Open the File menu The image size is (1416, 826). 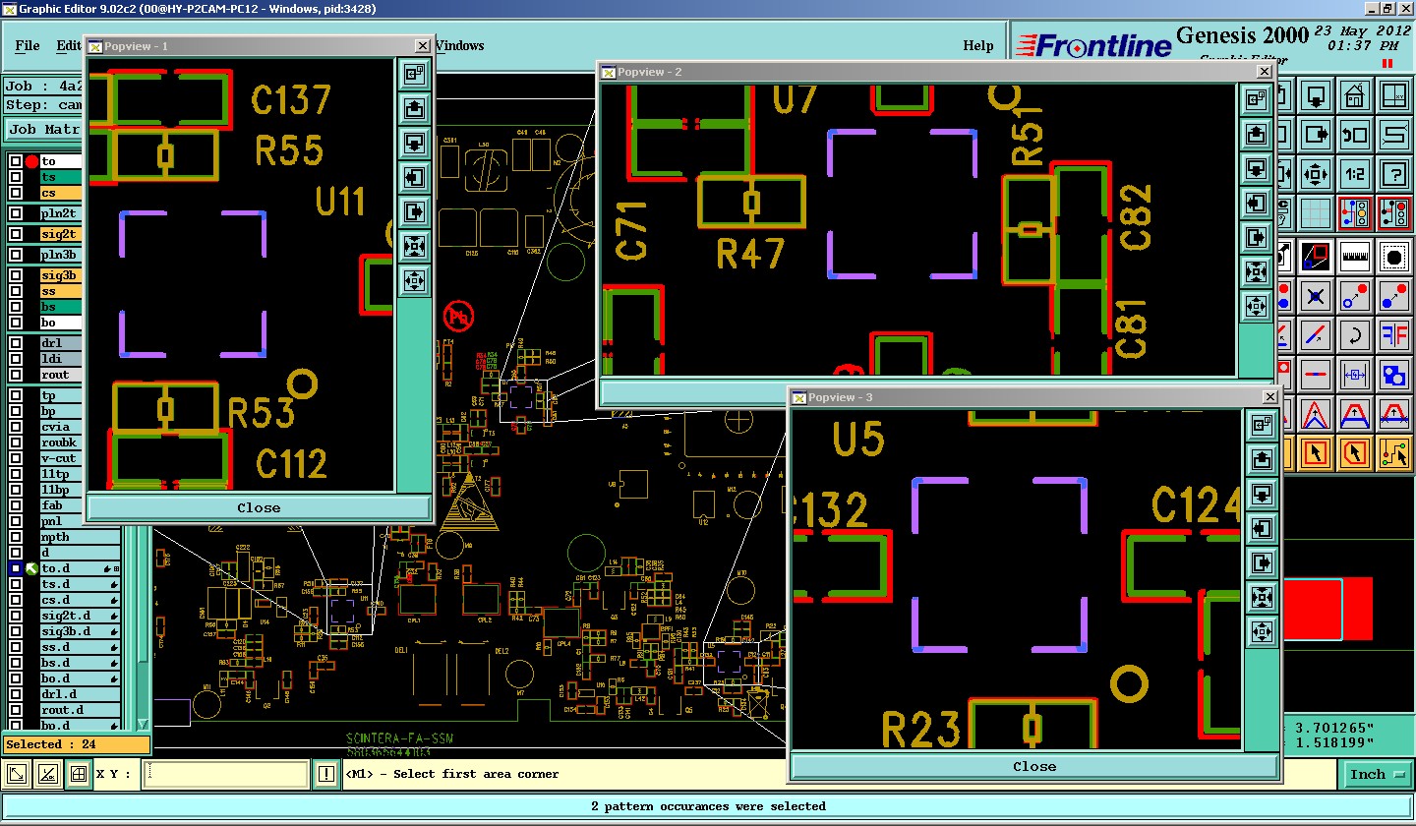point(28,45)
